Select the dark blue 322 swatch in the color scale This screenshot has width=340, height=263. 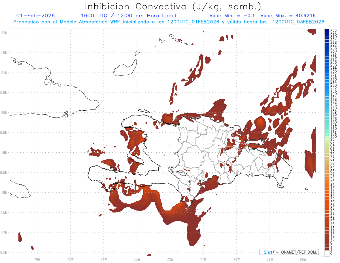(x=327, y=30)
